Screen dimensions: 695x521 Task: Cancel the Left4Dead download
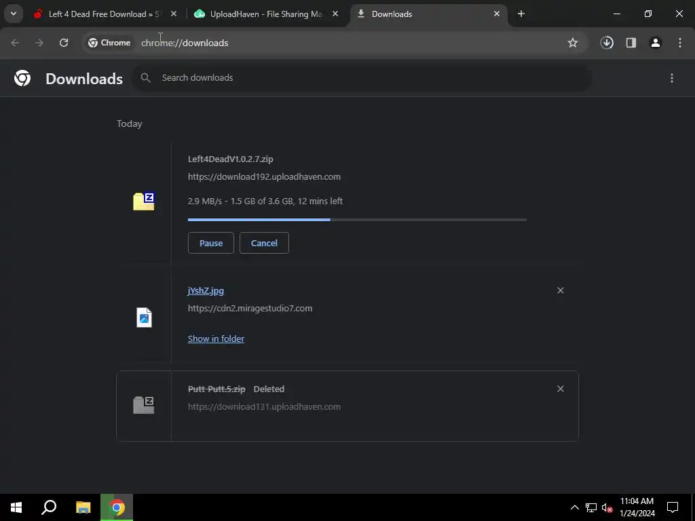[x=264, y=243]
